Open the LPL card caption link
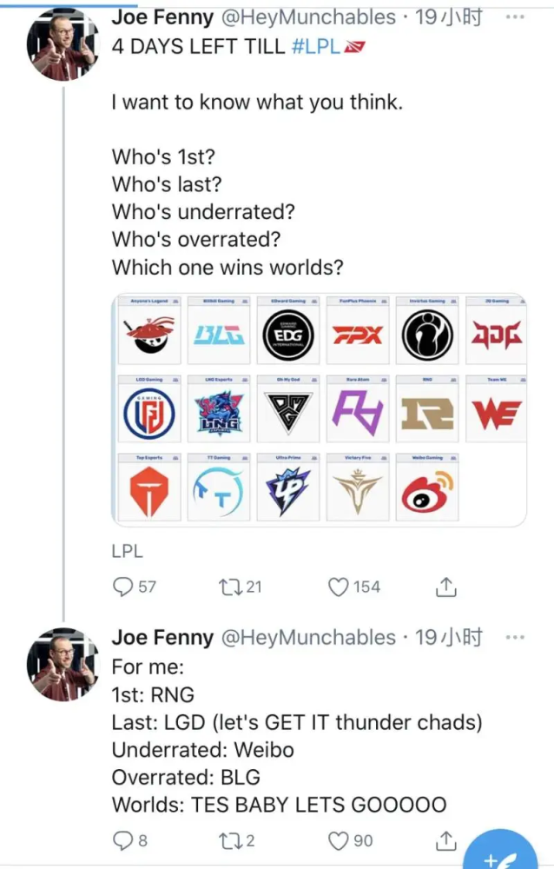The width and height of the screenshot is (554, 869). [127, 551]
